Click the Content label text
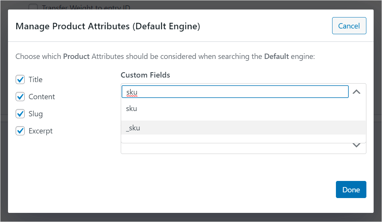The height and width of the screenshot is (222, 382). (x=42, y=97)
